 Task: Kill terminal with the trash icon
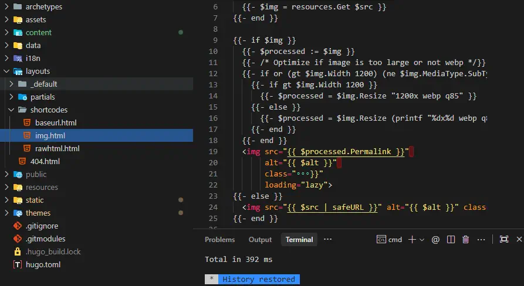465,240
